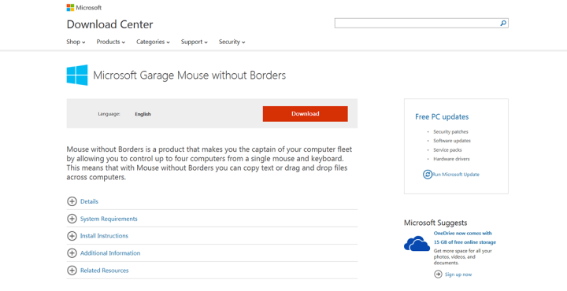Click the Run Microsoft Update refresh icon
This screenshot has width=567, height=291.
coord(428,175)
